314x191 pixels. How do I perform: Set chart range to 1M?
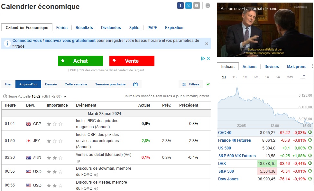click(x=245, y=77)
